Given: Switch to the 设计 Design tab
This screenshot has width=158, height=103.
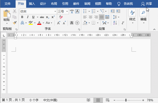Looking at the screenshot, I should pos(43,4).
